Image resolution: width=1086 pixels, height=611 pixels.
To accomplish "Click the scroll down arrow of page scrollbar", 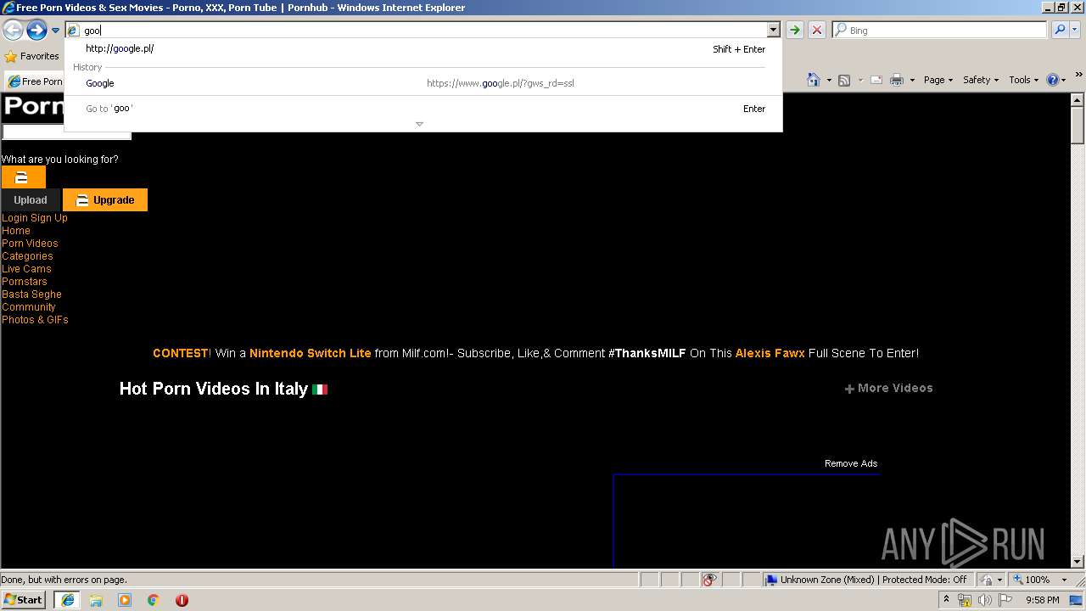I will click(x=1078, y=561).
